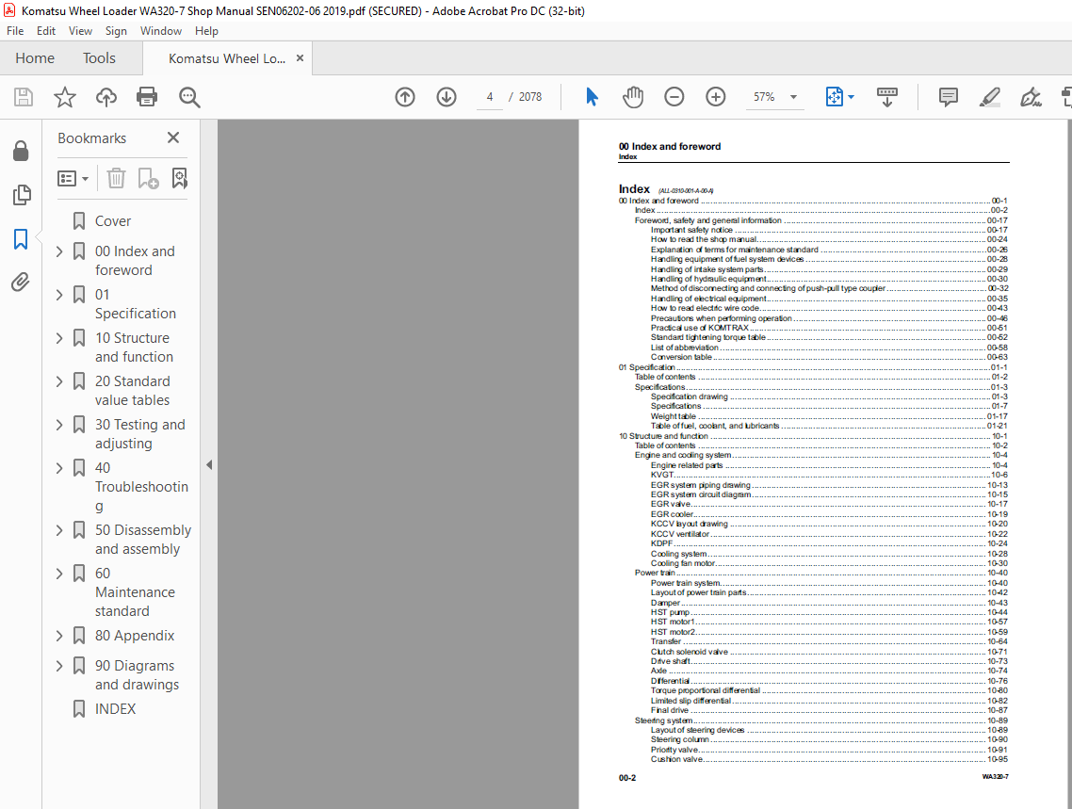Enable scrolling mode icon
This screenshot has width=1072, height=809.
(x=886, y=97)
